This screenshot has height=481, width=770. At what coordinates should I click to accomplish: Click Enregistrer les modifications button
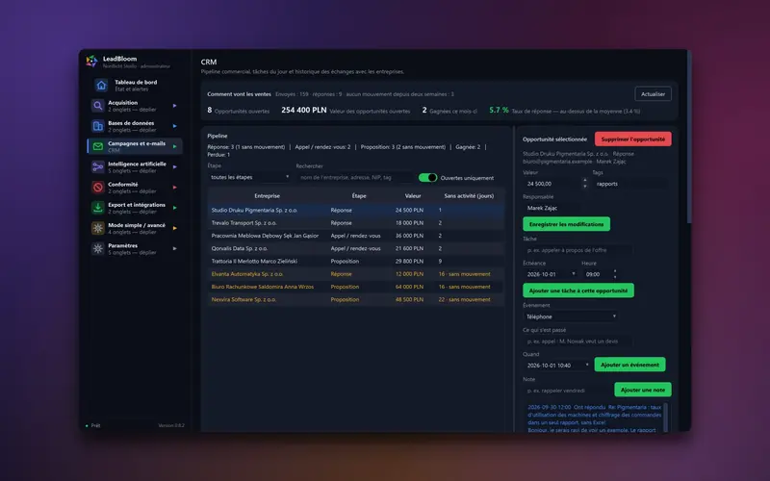point(566,224)
